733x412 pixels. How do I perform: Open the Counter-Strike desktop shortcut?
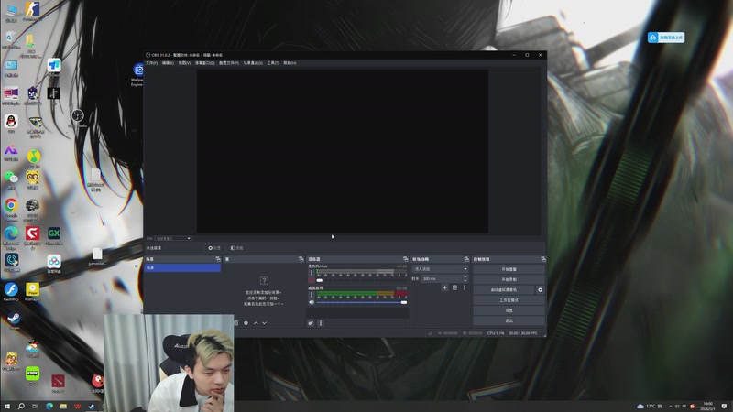point(32,11)
